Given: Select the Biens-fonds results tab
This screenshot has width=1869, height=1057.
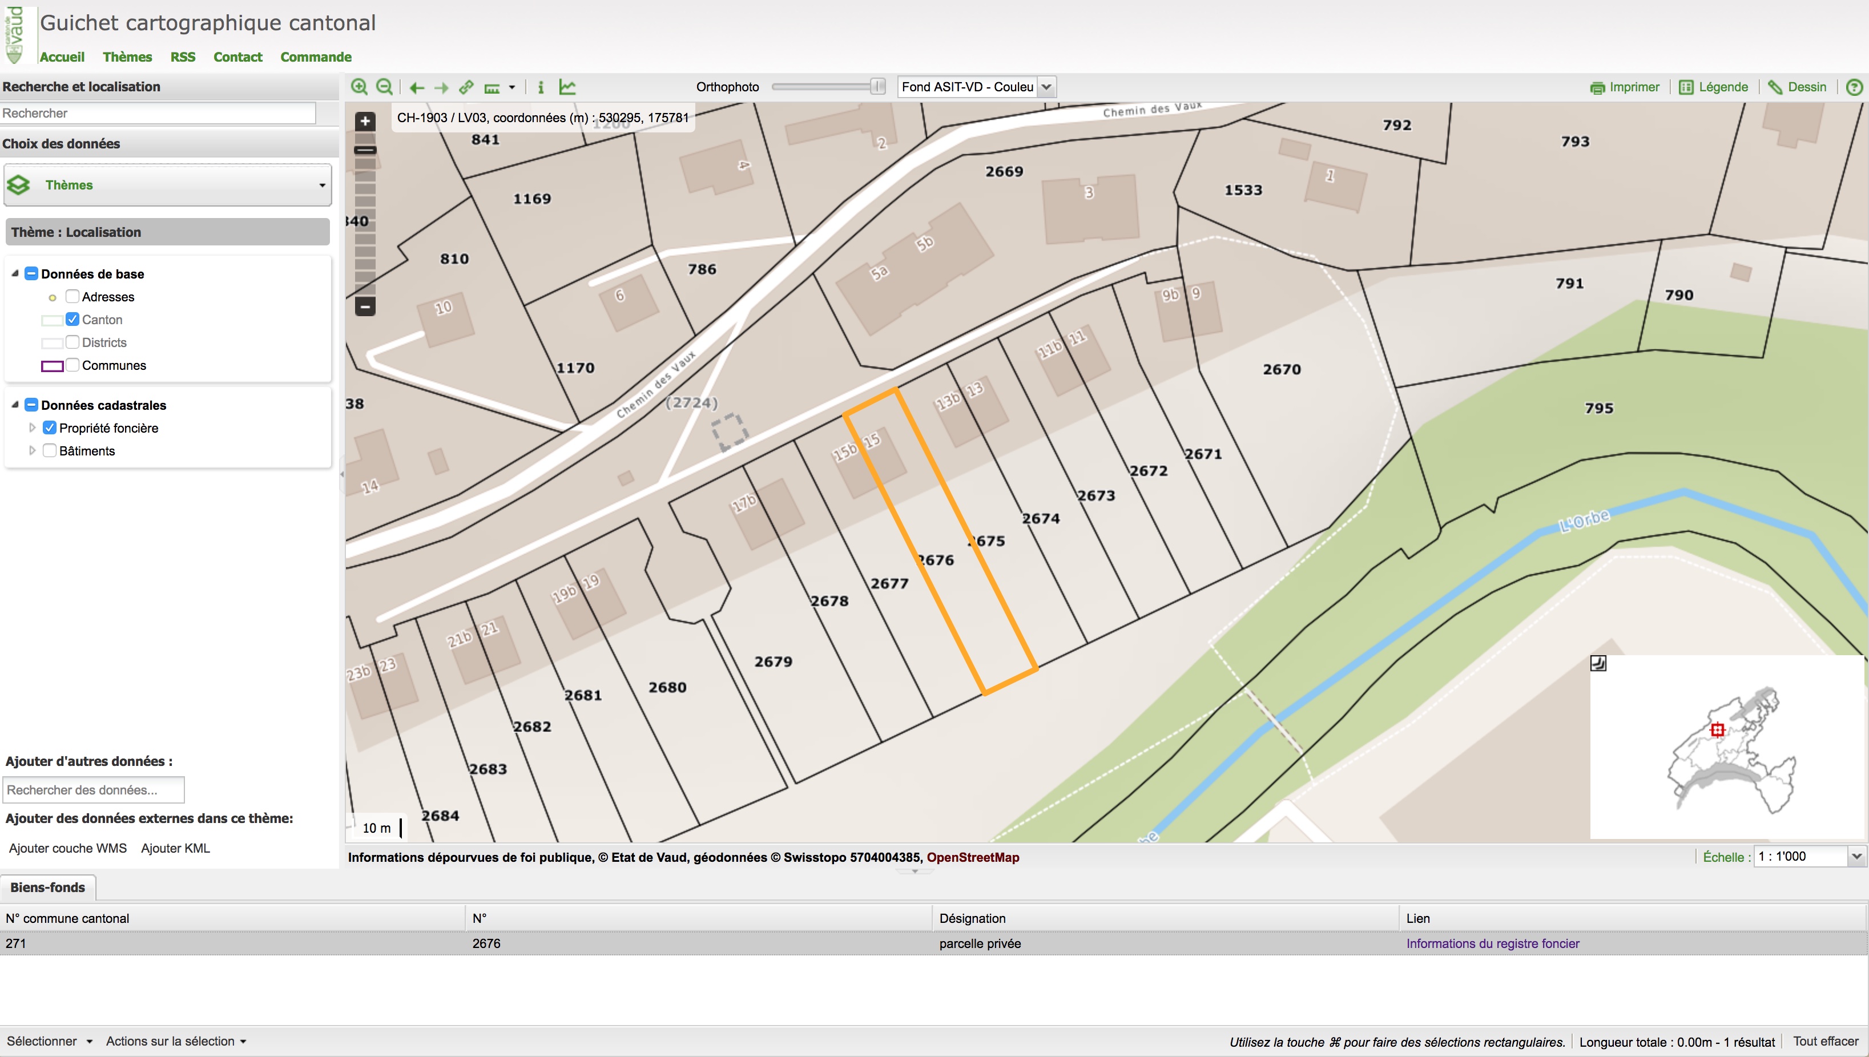Looking at the screenshot, I should pyautogui.click(x=48, y=887).
